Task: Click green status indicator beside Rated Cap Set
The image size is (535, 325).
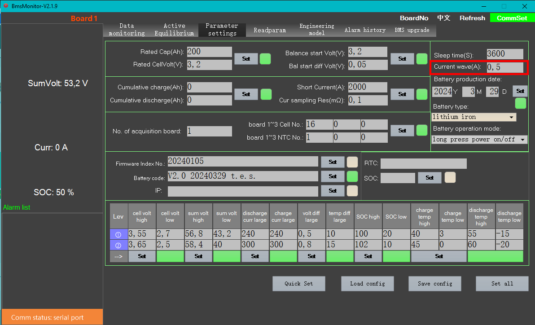Action: pyautogui.click(x=265, y=59)
